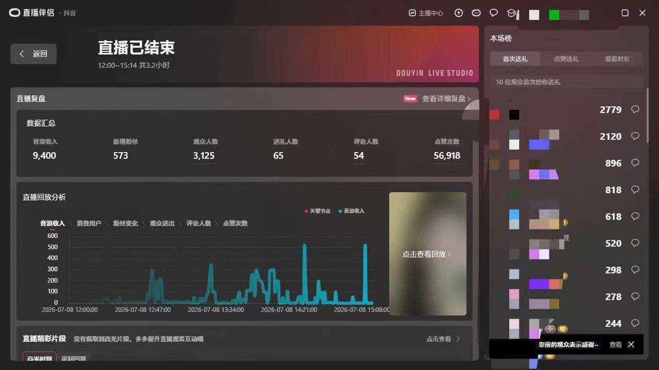The width and height of the screenshot is (659, 370).
Task: Open the chat-dots message icon
Action: (476, 13)
